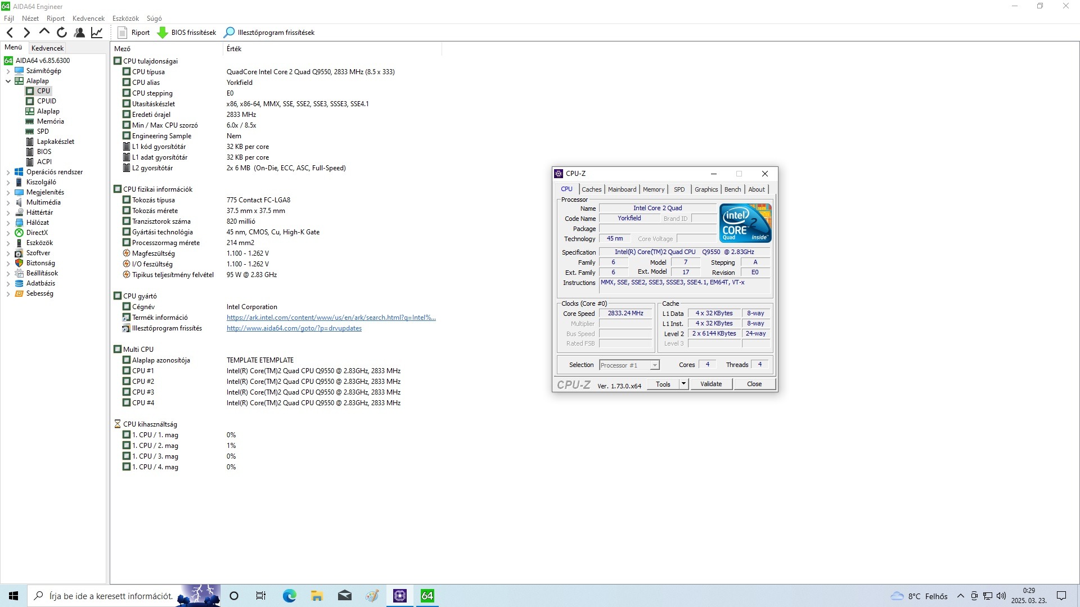Click BIOS frissítések toolbar button

tap(187, 33)
